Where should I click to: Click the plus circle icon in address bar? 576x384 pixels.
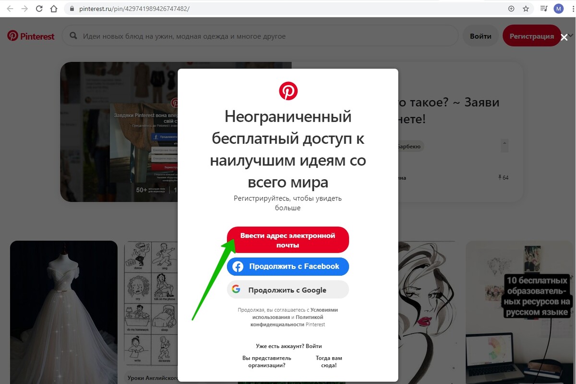[511, 9]
